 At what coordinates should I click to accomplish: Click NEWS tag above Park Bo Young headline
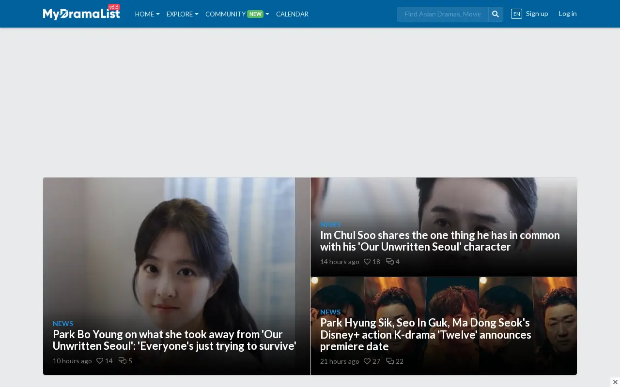pos(63,324)
